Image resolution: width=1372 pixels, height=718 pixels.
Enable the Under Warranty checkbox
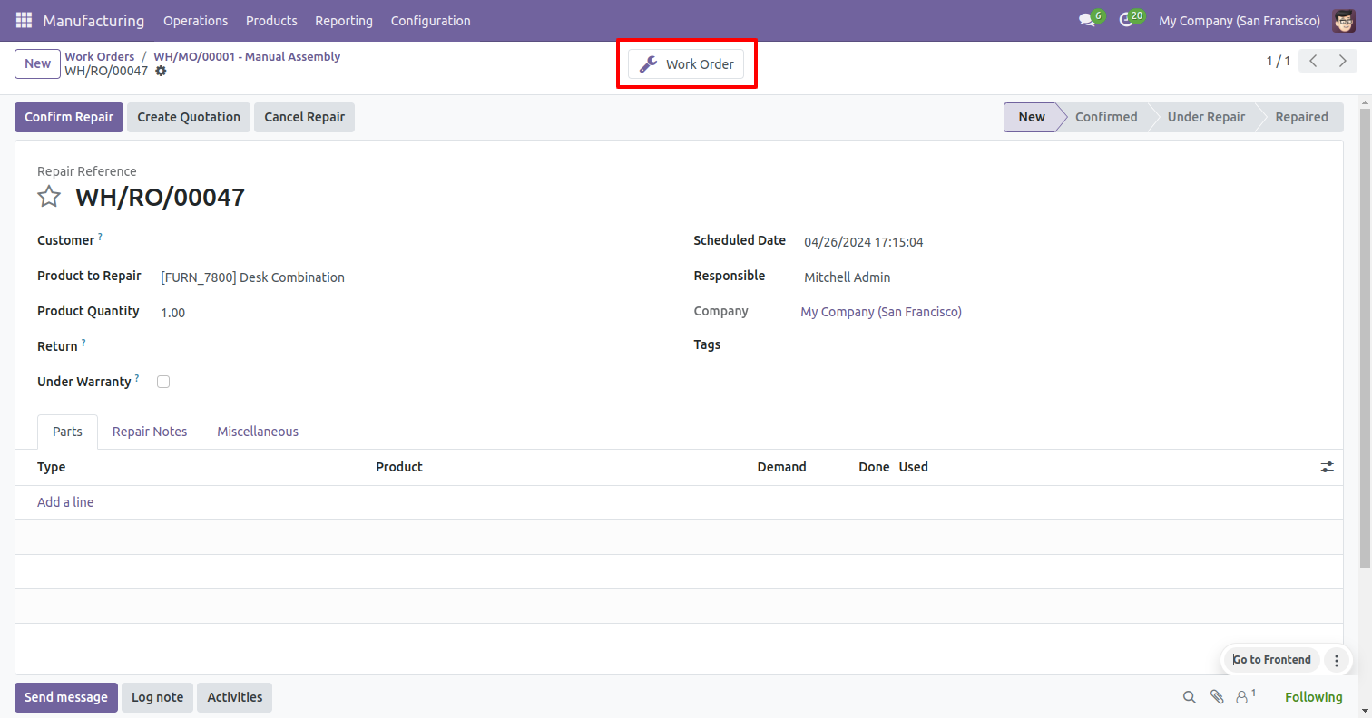[163, 382]
